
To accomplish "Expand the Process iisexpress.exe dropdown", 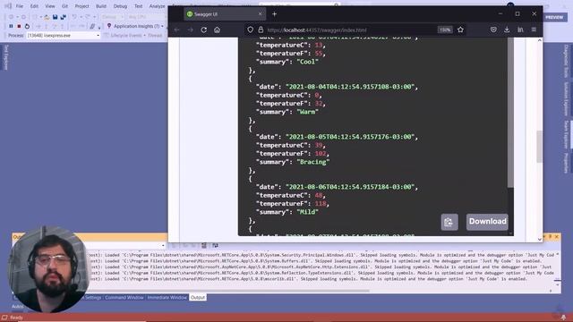I will (98, 36).
